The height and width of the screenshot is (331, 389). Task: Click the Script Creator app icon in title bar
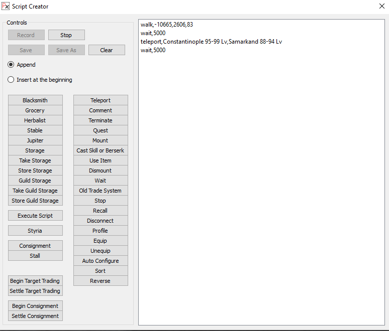6,7
